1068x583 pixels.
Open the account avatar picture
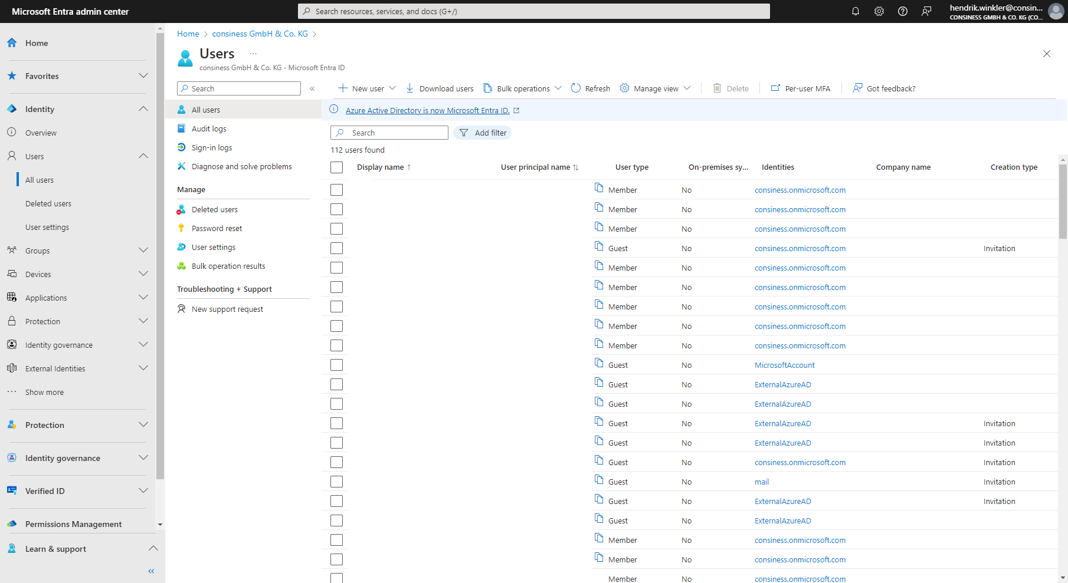(1056, 11)
